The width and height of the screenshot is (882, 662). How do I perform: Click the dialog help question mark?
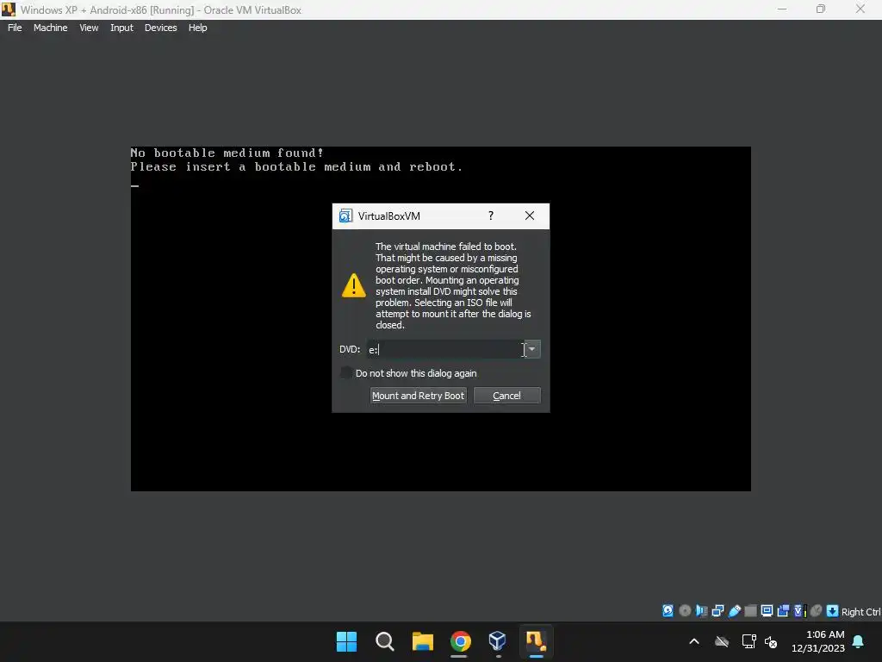click(x=491, y=215)
